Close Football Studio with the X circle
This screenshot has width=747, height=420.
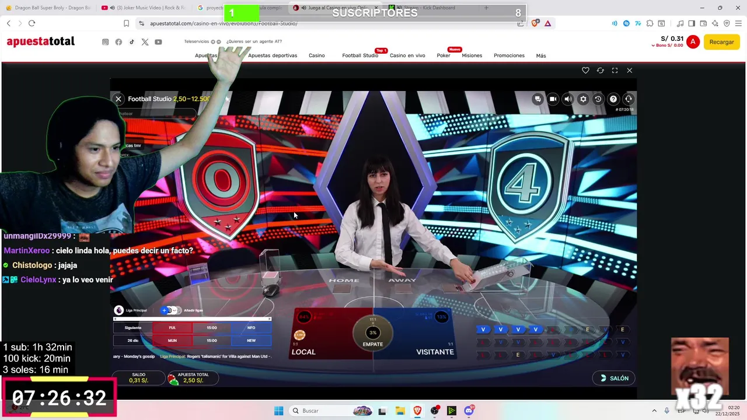coord(118,99)
